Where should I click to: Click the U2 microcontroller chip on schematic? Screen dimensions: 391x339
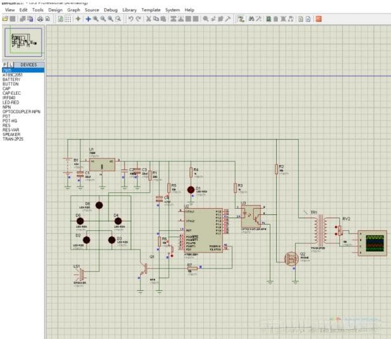click(203, 230)
